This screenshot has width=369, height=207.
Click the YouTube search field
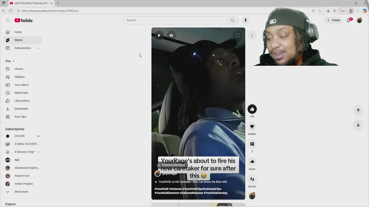(175, 20)
